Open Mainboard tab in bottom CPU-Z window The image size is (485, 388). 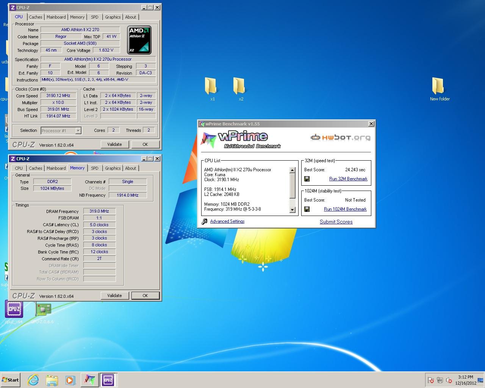(x=56, y=168)
